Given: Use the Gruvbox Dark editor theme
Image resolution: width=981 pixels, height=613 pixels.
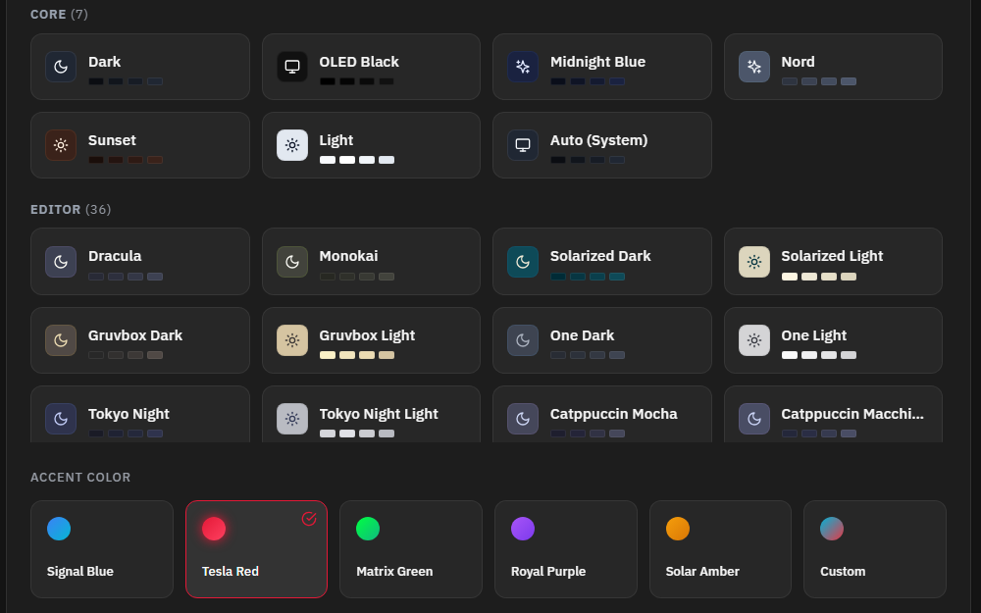Looking at the screenshot, I should point(140,340).
